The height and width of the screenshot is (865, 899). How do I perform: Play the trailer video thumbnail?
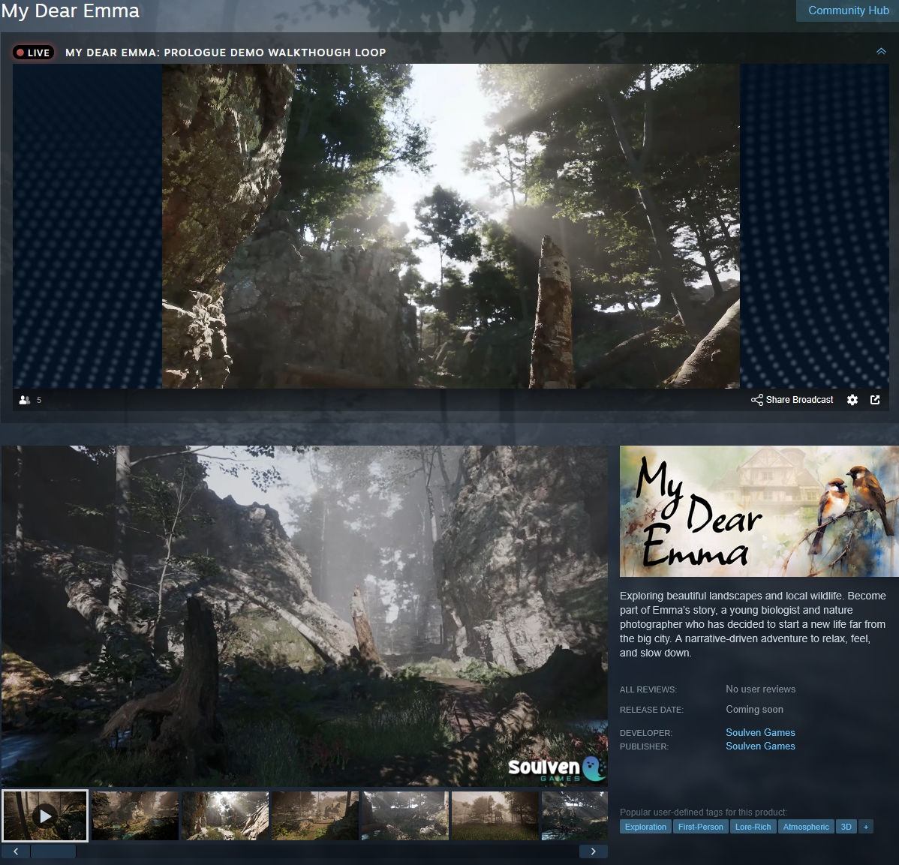point(45,815)
